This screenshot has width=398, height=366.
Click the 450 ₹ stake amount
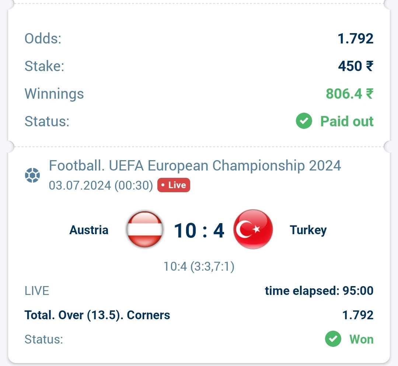click(x=356, y=66)
